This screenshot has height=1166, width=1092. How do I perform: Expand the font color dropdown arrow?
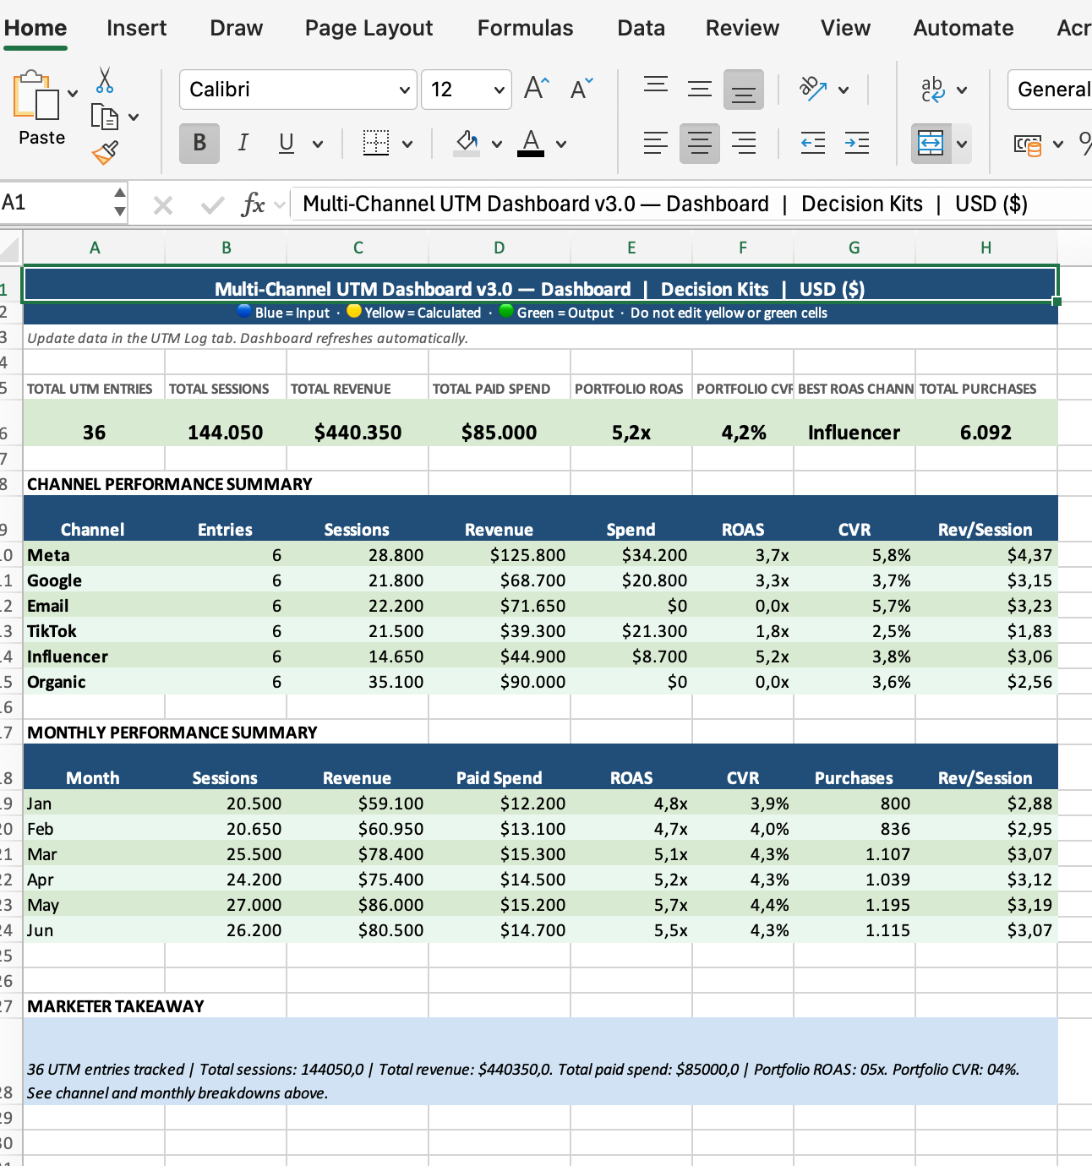point(561,144)
